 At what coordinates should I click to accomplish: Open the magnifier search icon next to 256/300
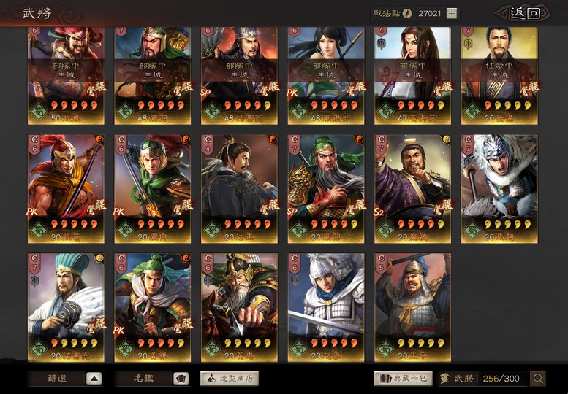point(538,379)
